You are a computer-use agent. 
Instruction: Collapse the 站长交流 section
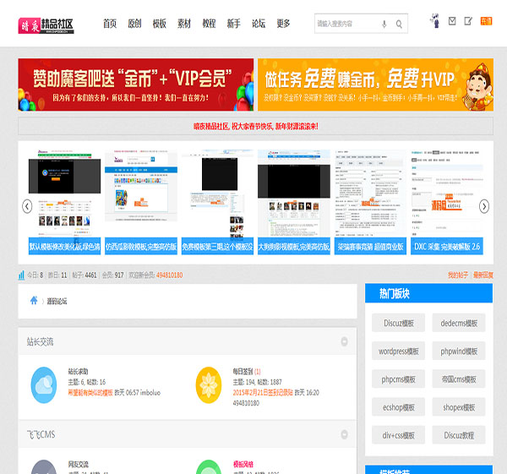coord(345,341)
